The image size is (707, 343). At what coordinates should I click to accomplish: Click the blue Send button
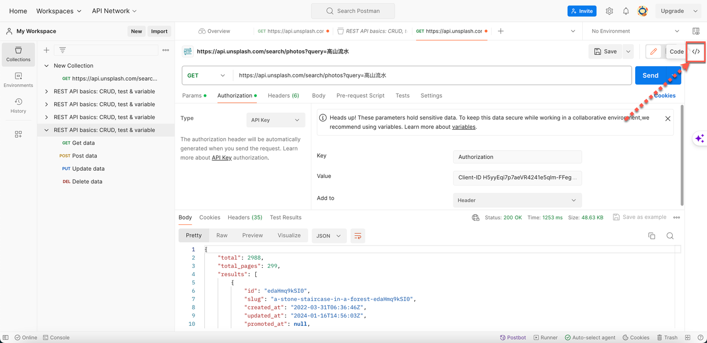pos(650,76)
